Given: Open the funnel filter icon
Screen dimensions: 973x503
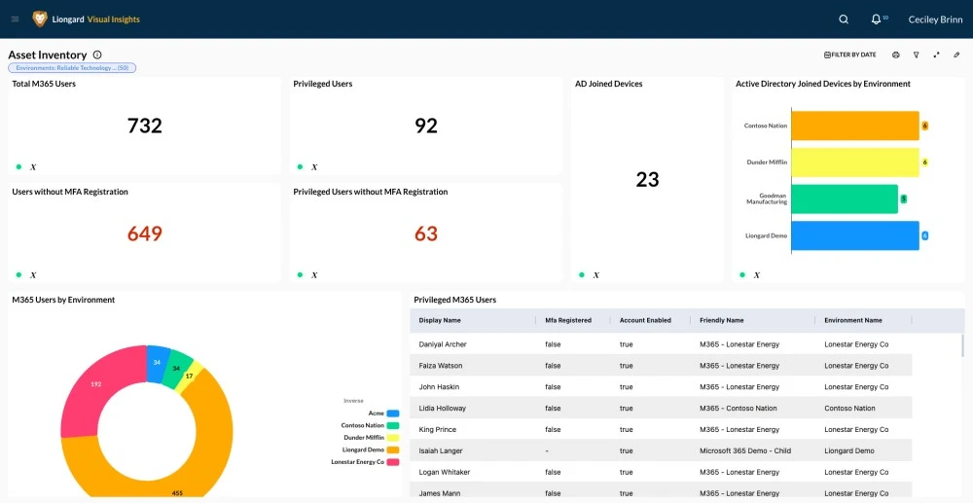Looking at the screenshot, I should pyautogui.click(x=916, y=55).
